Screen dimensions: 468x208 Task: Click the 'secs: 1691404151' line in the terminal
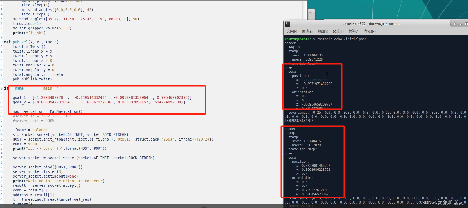(307, 141)
